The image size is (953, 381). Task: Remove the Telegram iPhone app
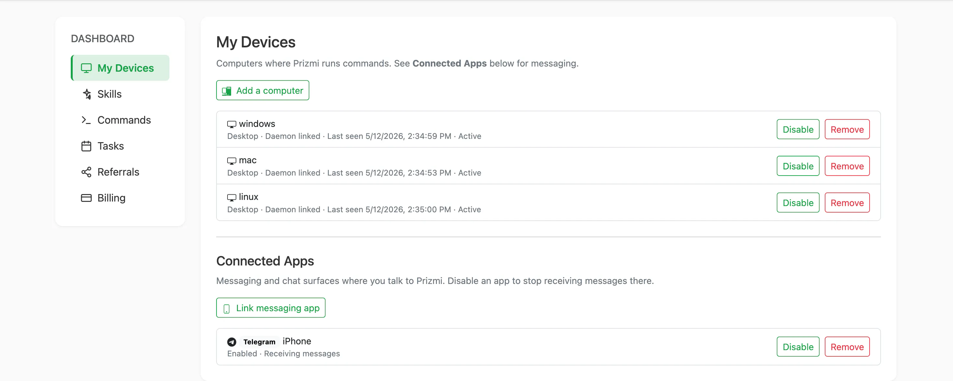click(x=847, y=347)
